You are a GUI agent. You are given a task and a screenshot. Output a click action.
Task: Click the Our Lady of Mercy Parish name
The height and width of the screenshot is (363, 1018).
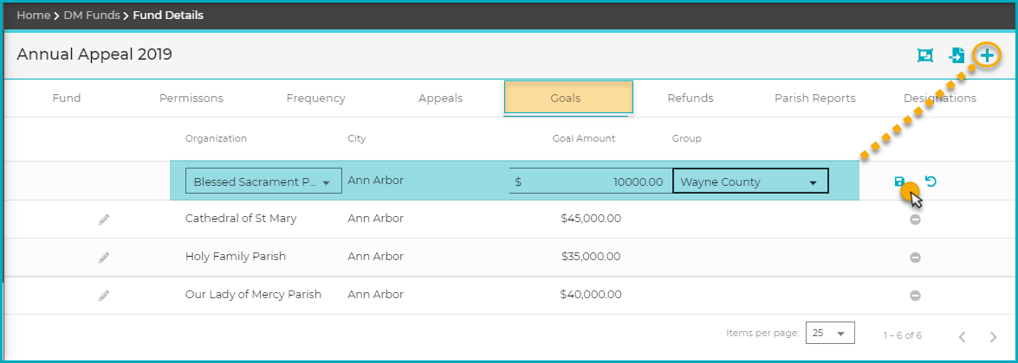click(x=253, y=295)
